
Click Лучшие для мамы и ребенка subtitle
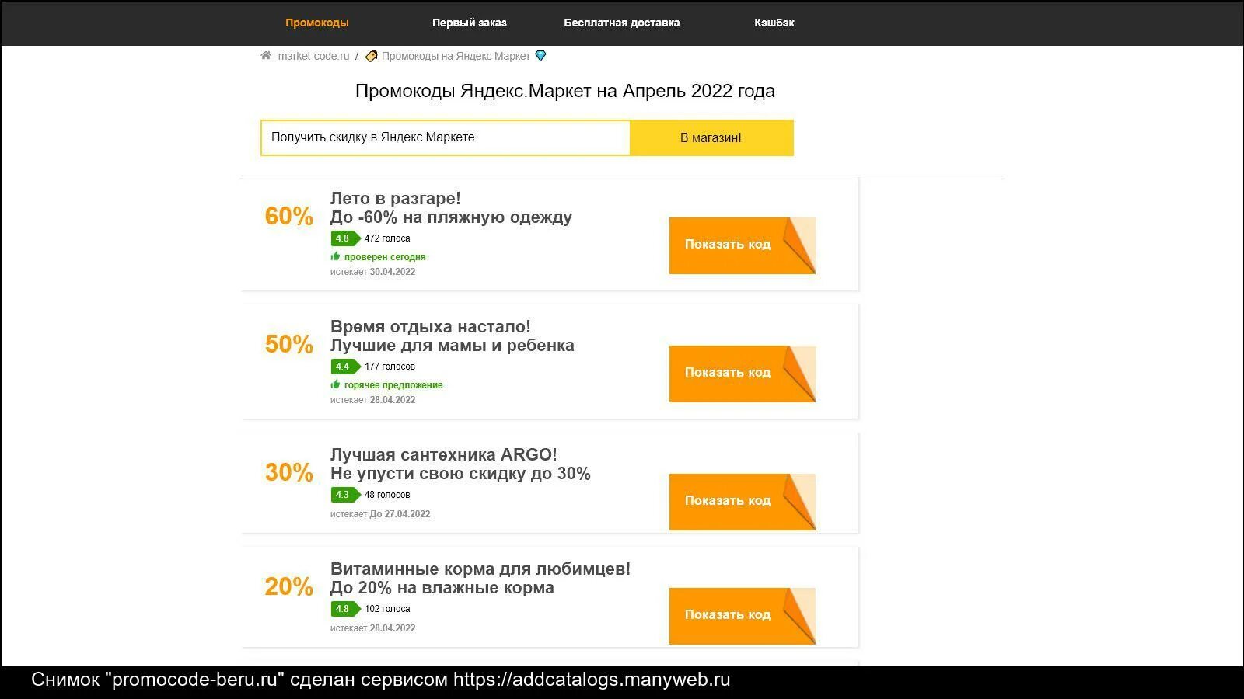[x=453, y=346]
